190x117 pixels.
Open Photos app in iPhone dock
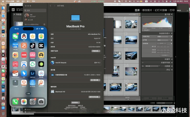pyautogui.click(x=24, y=102)
